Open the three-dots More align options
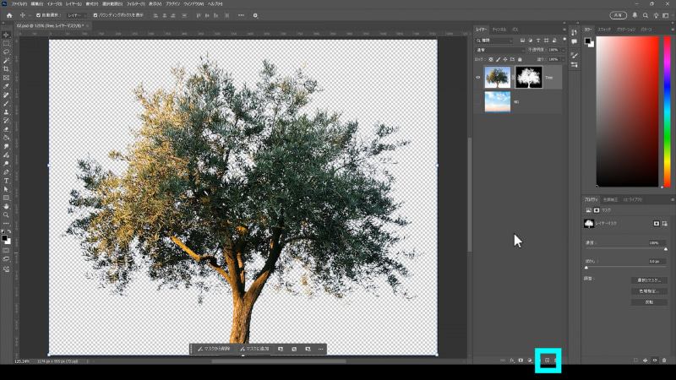The height and width of the screenshot is (380, 676). (241, 15)
